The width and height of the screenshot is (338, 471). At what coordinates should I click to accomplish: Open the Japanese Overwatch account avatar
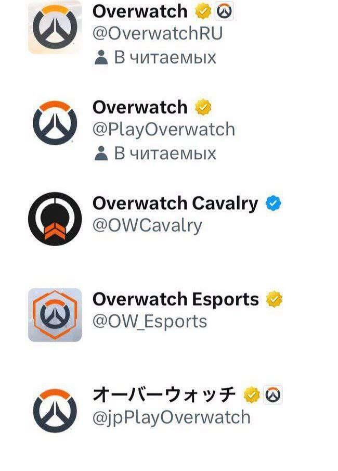tap(55, 411)
